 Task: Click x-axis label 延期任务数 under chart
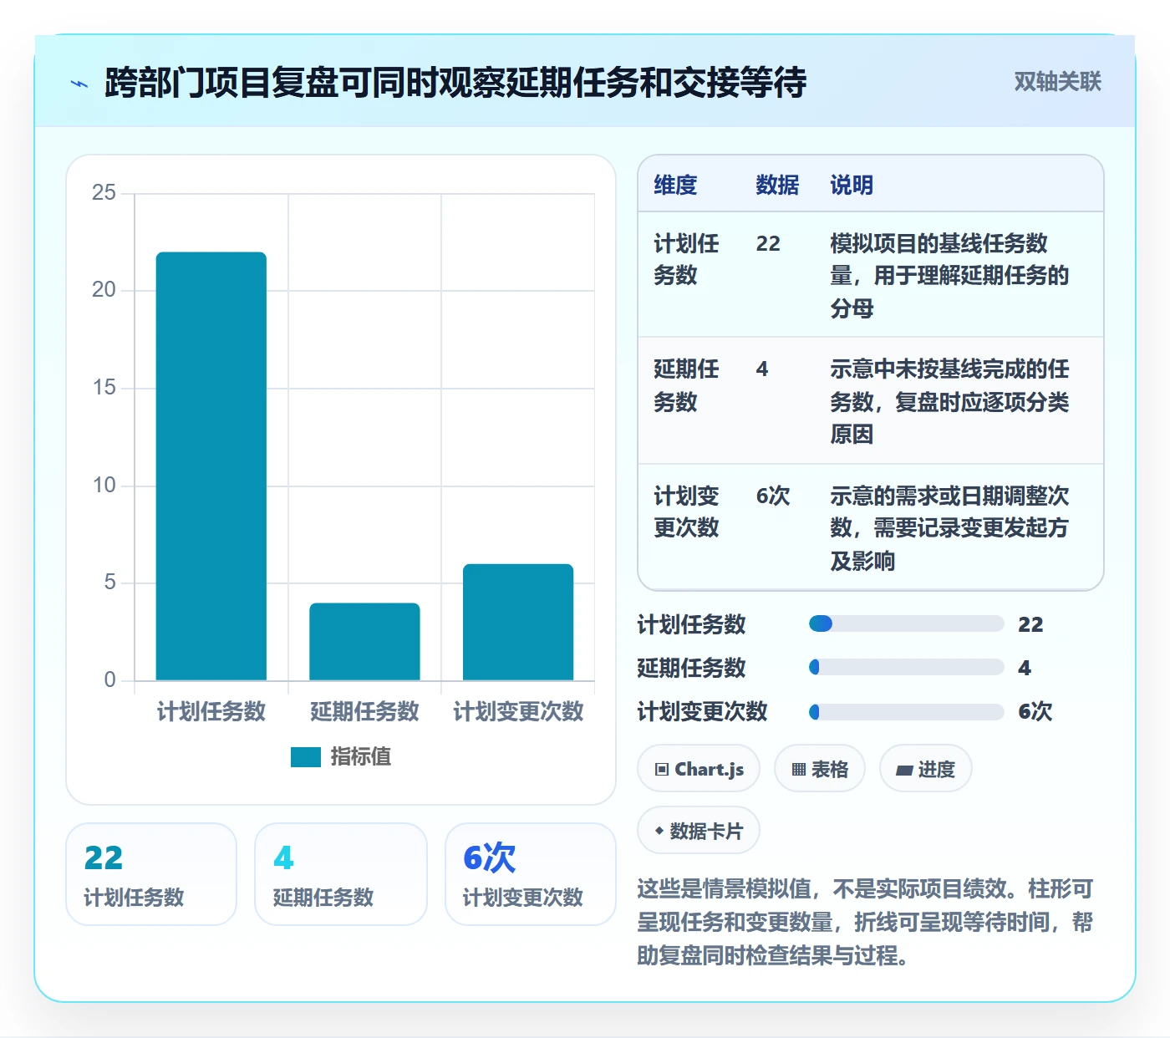point(364,711)
